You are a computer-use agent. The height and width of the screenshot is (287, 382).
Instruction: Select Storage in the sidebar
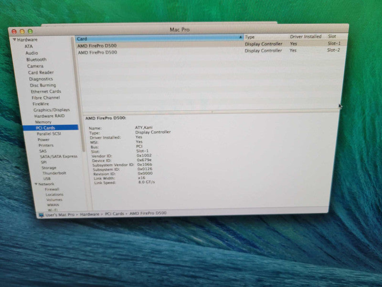49,167
